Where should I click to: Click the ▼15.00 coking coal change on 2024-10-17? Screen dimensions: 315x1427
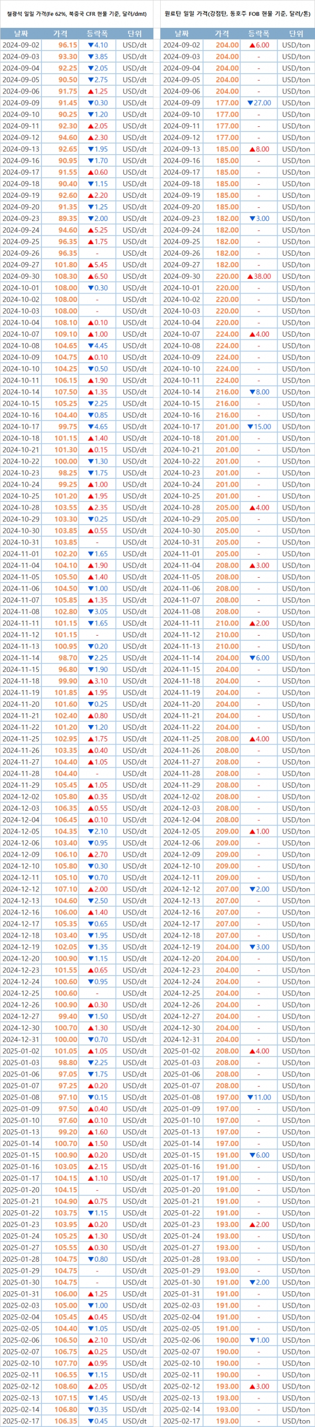[x=259, y=427]
